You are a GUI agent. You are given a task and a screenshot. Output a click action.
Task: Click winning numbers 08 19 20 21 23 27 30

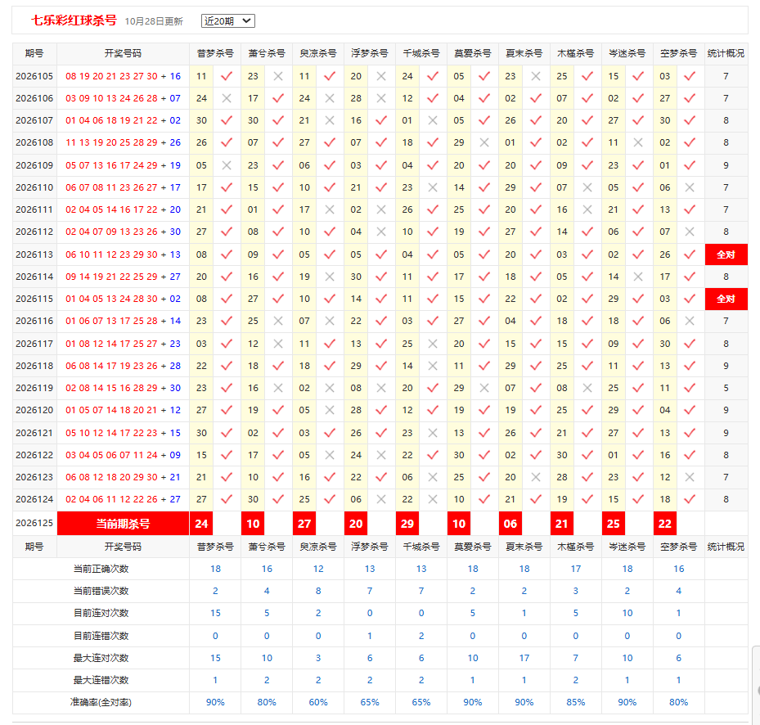click(x=111, y=76)
